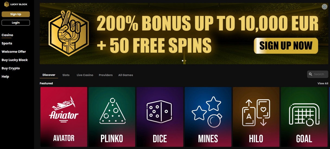
Task: Select the second banner carousel dot
Action: click(x=185, y=61)
